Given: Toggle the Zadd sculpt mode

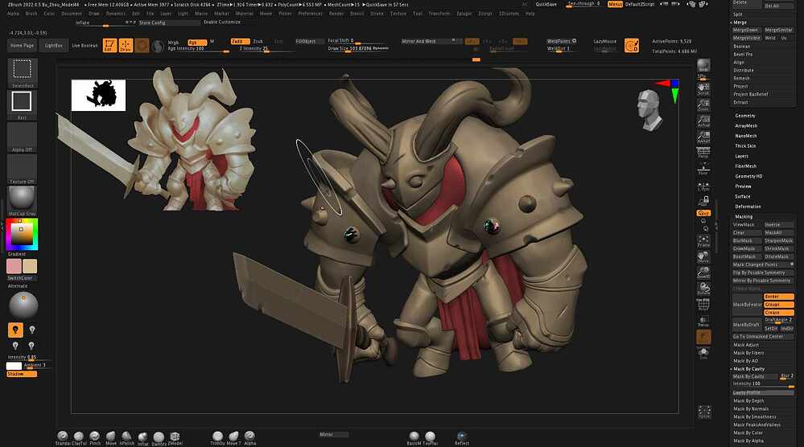Looking at the screenshot, I should [240, 42].
